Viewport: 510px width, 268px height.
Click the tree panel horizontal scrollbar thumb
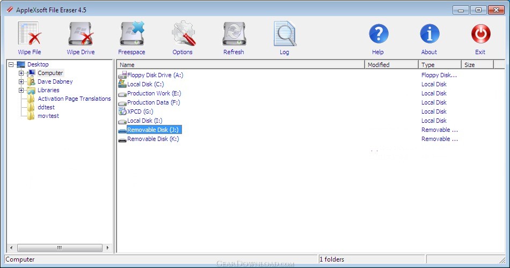tap(60, 248)
